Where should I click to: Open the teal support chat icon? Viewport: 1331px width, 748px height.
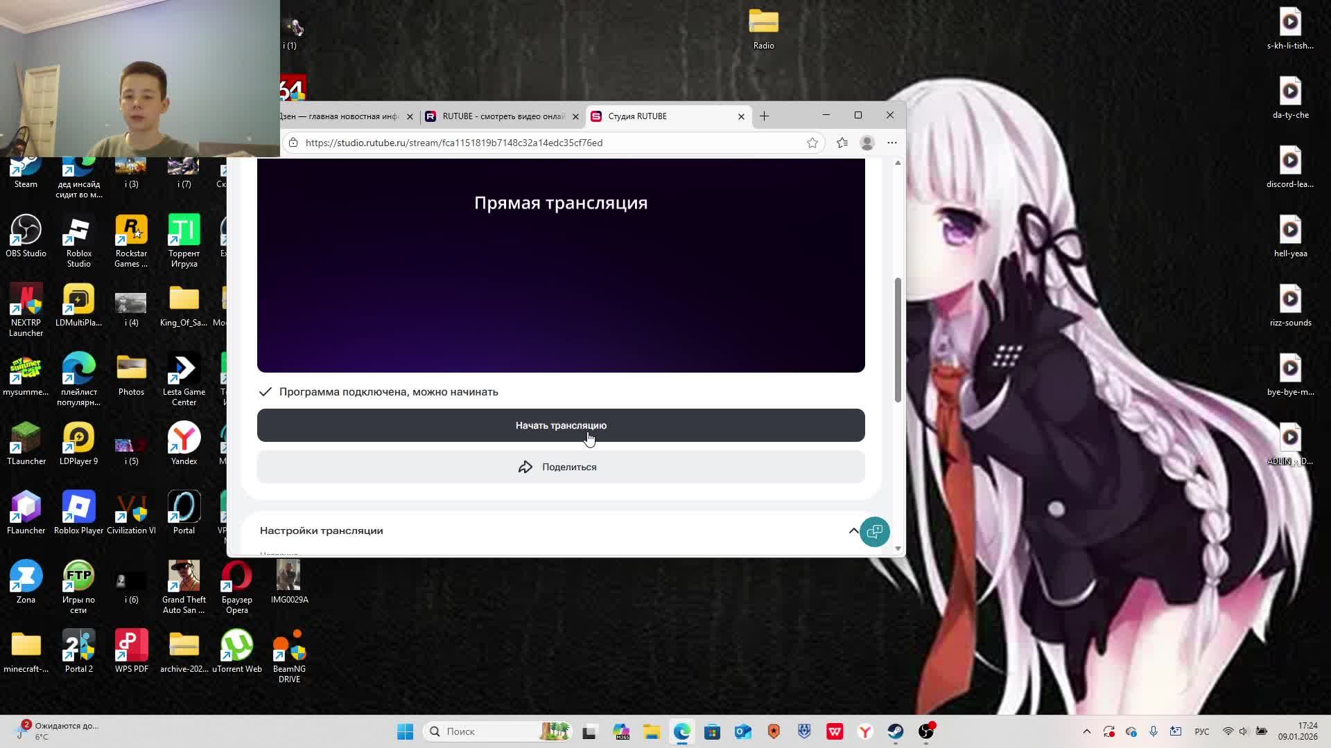point(874,532)
